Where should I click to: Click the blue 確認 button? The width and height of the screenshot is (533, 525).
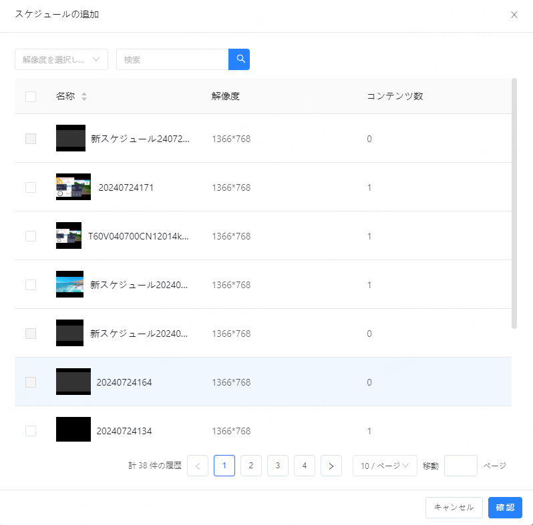(505, 508)
